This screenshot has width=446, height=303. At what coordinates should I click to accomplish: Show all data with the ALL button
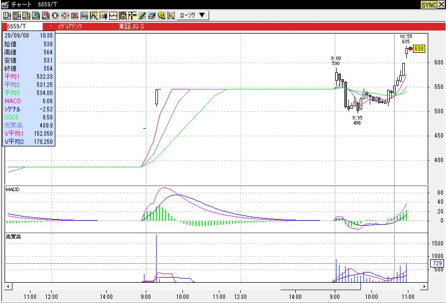[75, 15]
